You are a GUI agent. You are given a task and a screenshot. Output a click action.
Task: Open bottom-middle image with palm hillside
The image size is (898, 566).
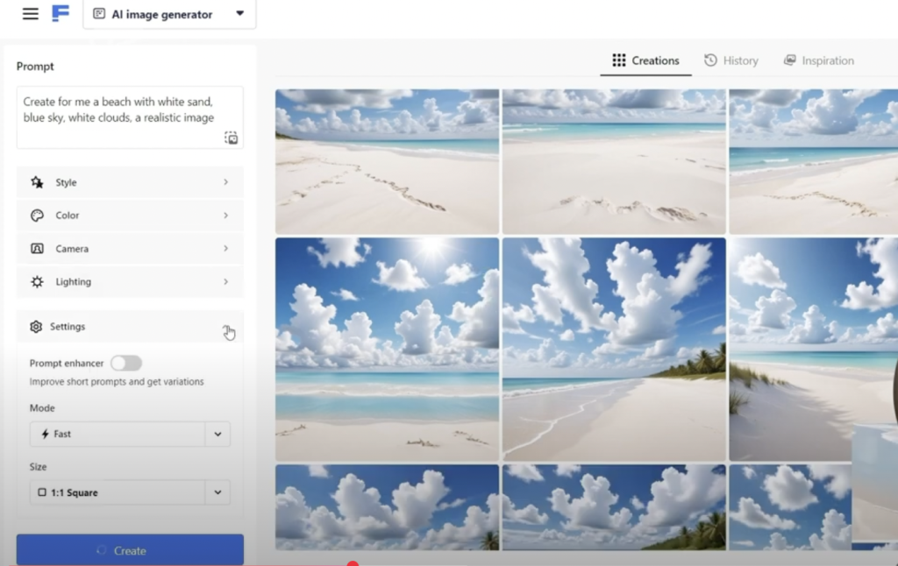tap(614, 507)
